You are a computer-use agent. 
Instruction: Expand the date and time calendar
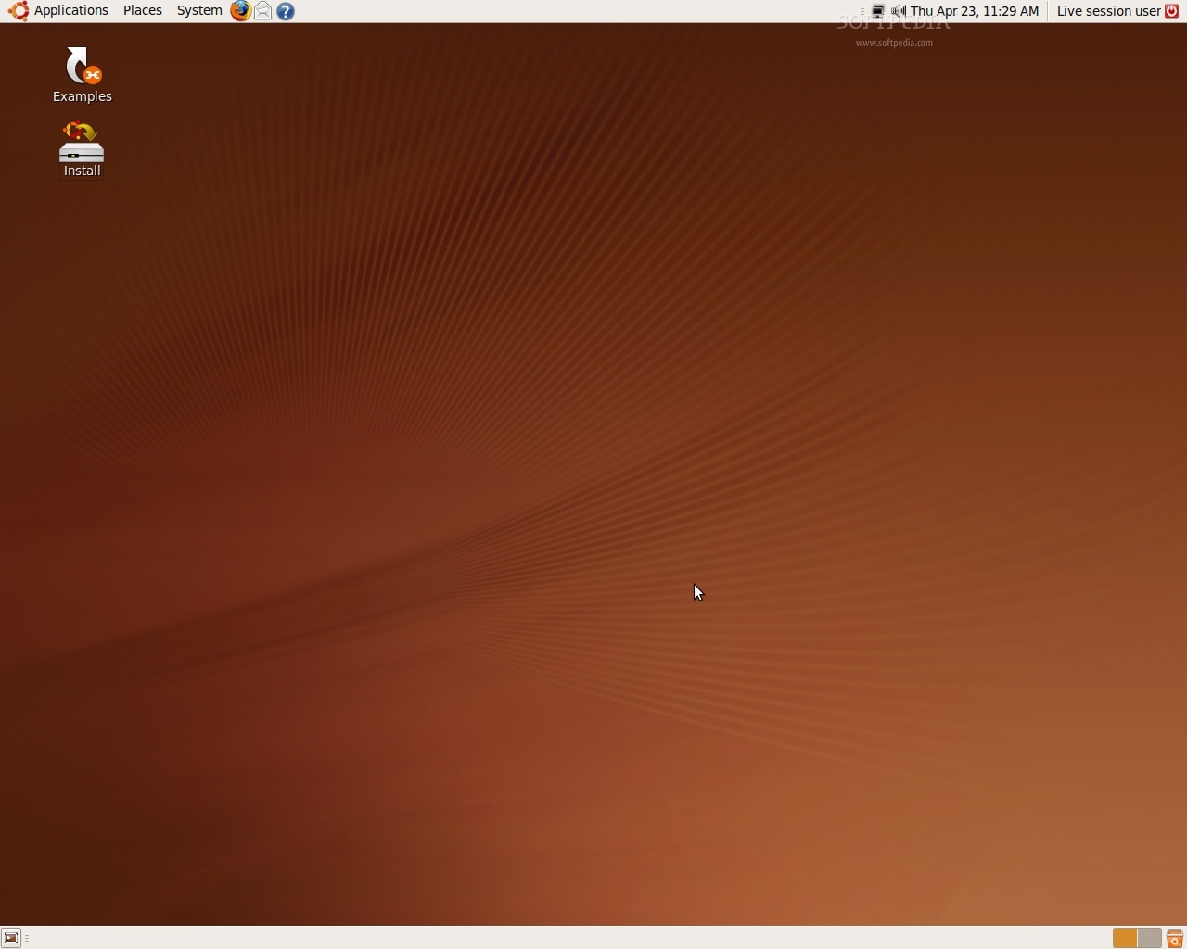point(974,11)
